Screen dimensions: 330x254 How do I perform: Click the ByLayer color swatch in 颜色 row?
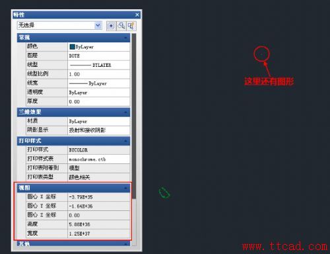tap(72, 47)
